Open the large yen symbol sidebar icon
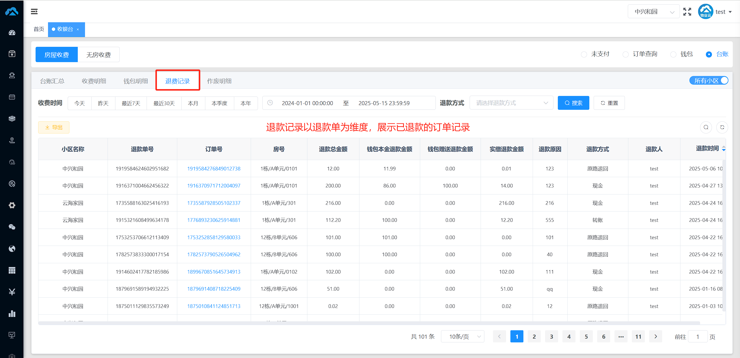This screenshot has height=358, width=740. click(x=12, y=292)
